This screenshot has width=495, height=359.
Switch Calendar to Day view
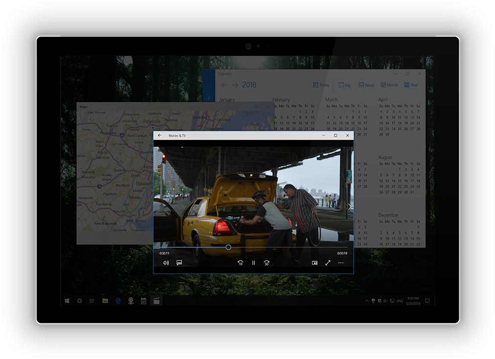[345, 85]
